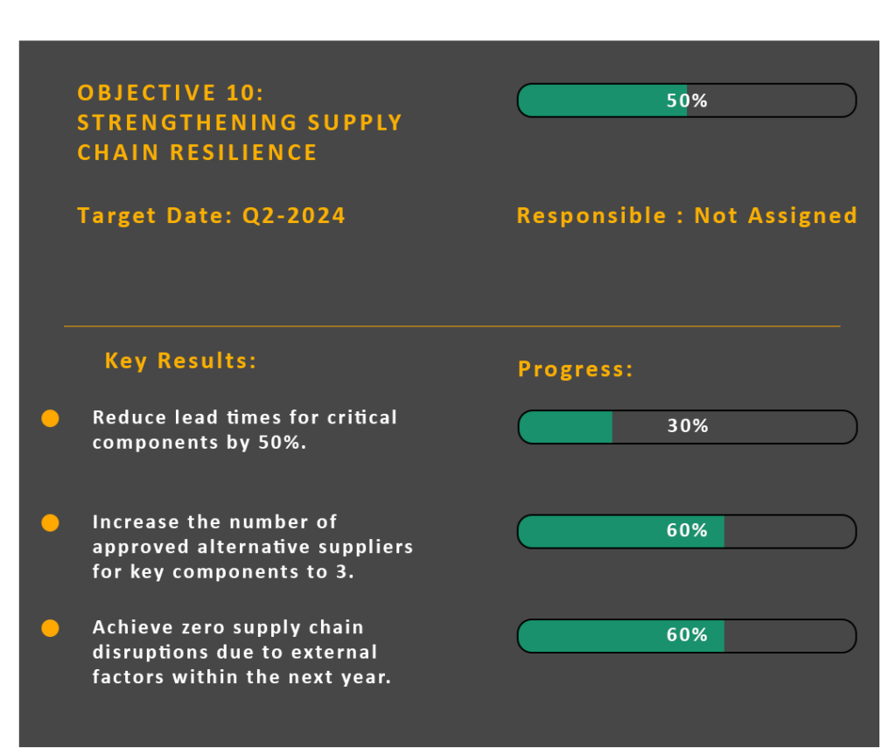Select the Target Date: Q2-2024 text
896x748 pixels.
tap(212, 215)
